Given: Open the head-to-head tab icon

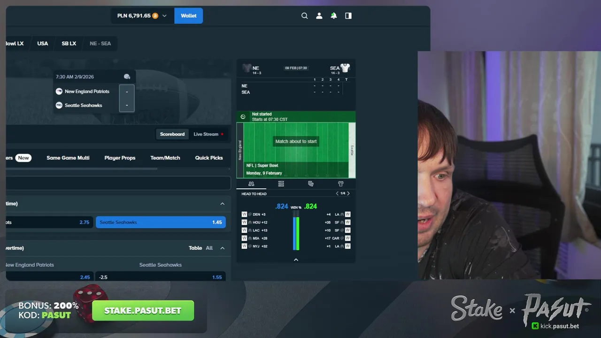Looking at the screenshot, I should pos(251,184).
